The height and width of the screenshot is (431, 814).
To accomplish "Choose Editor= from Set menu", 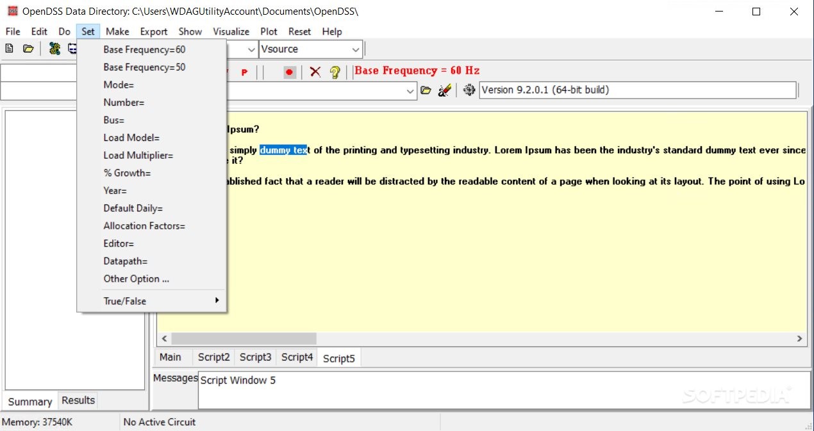I will point(151,243).
